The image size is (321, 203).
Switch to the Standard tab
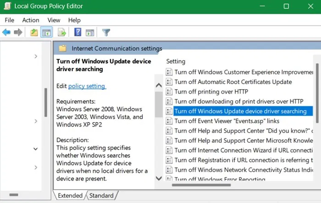100,196
